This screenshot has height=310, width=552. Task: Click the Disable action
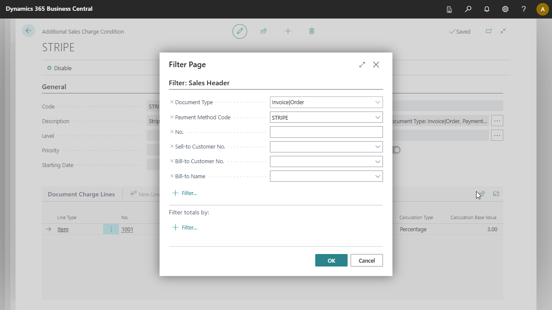coord(60,68)
